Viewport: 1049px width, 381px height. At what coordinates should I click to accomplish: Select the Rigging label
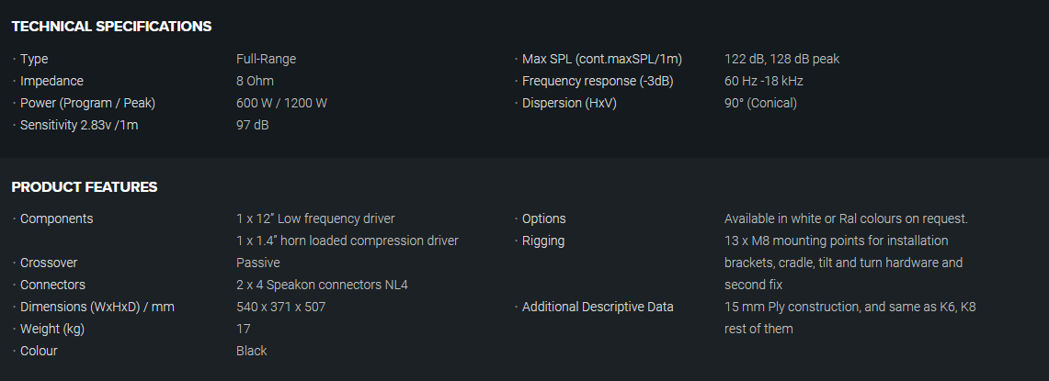(x=543, y=241)
